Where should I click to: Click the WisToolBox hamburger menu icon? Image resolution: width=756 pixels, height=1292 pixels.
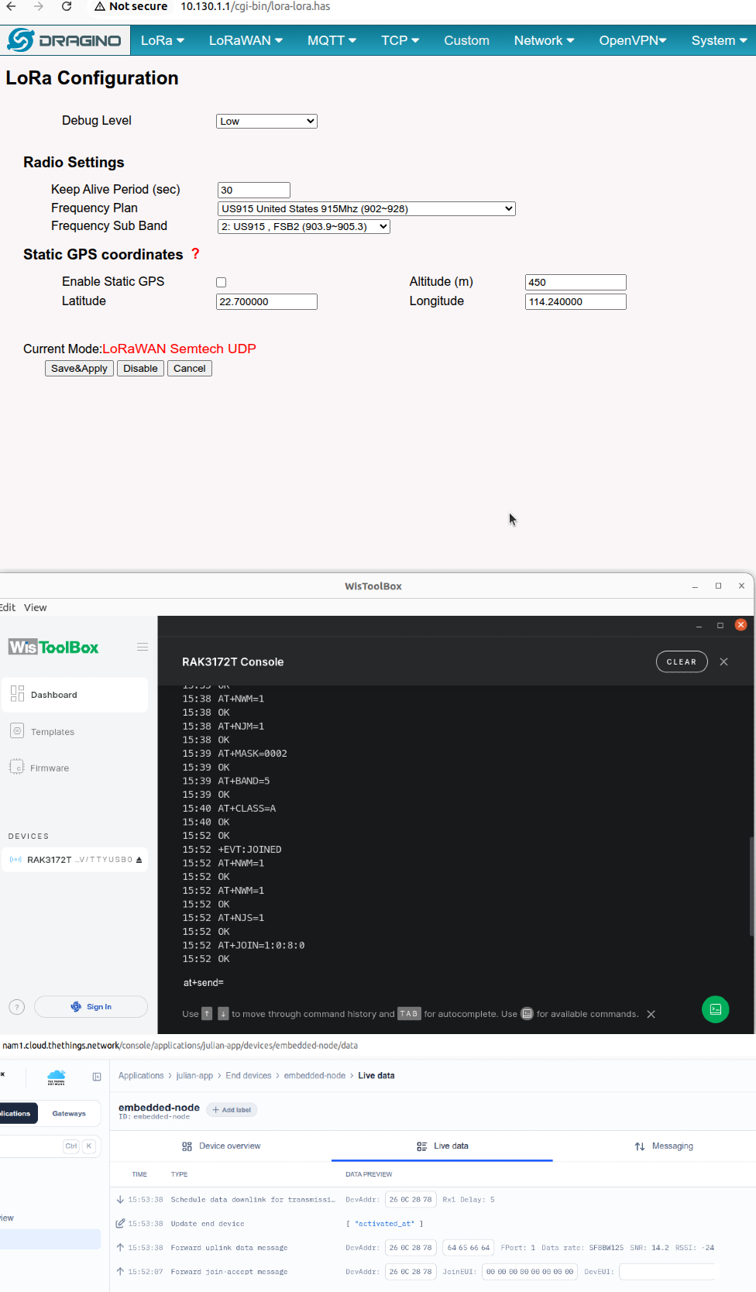(143, 647)
